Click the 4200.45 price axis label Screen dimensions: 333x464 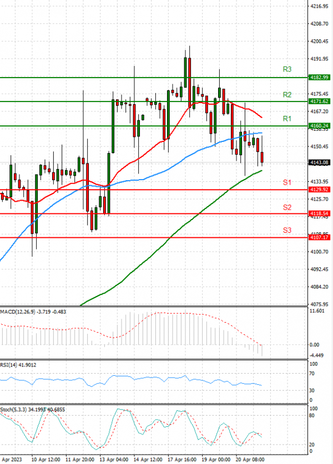pos(319,41)
